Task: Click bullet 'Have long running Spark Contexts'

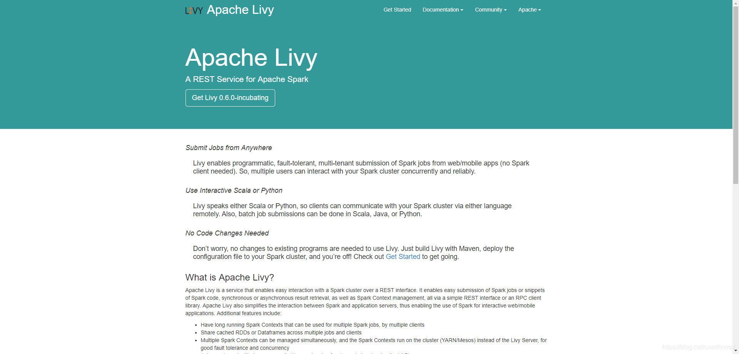Action: 312,325
